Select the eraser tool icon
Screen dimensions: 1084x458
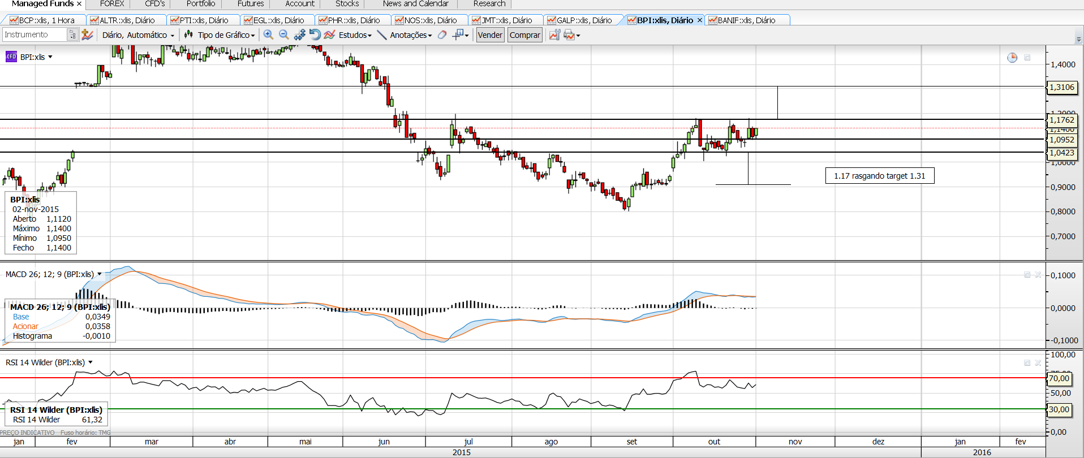click(x=442, y=35)
